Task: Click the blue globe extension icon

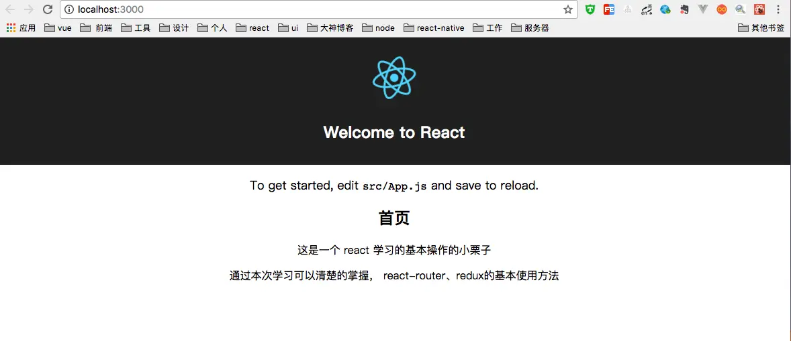Action: pyautogui.click(x=665, y=9)
